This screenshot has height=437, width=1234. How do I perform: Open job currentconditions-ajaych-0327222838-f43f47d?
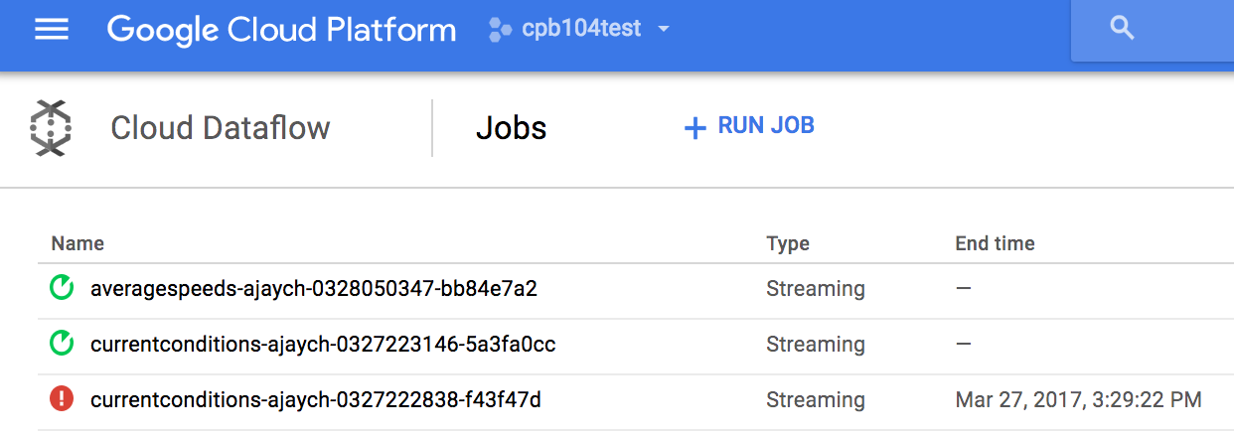[316, 400]
